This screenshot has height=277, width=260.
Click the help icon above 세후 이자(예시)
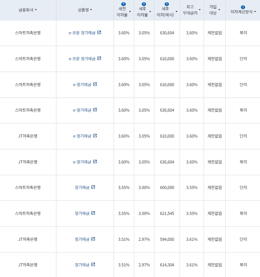[167, 4]
